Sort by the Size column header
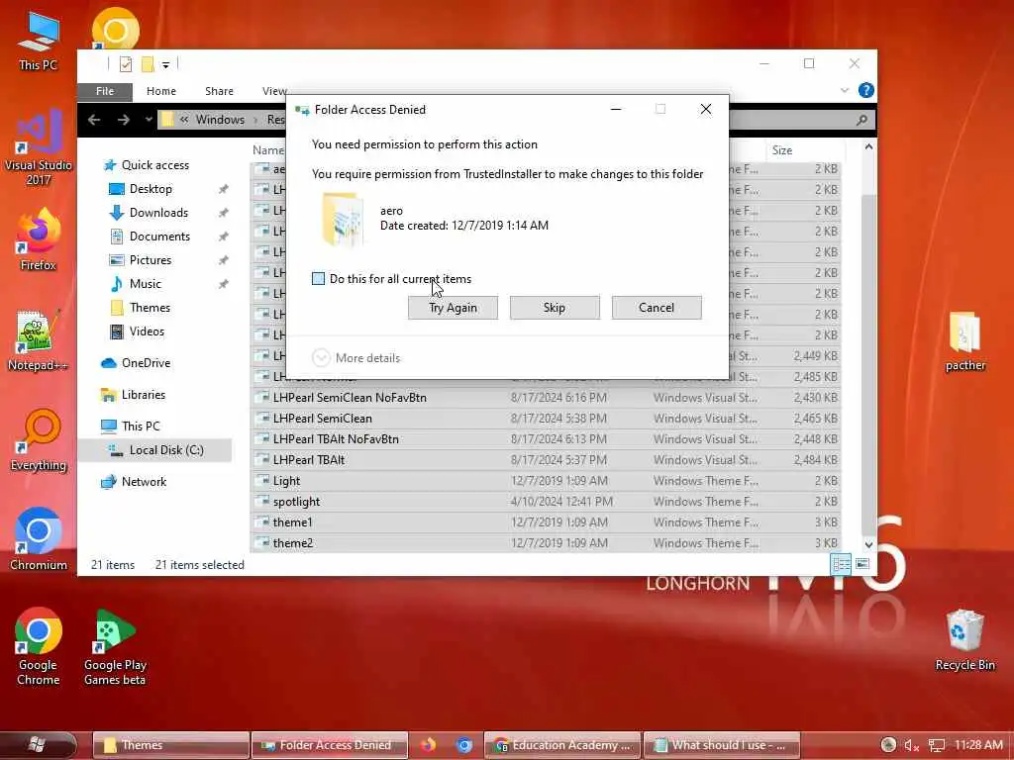The width and height of the screenshot is (1014, 760). (804, 150)
